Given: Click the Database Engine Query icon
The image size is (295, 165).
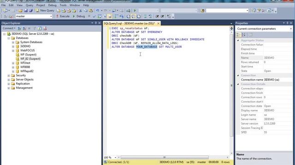Looking at the screenshot, I should point(59,11).
